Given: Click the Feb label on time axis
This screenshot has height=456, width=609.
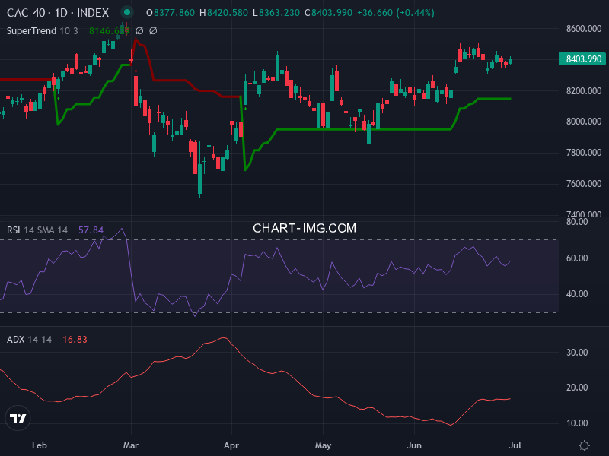Looking at the screenshot, I should [40, 445].
